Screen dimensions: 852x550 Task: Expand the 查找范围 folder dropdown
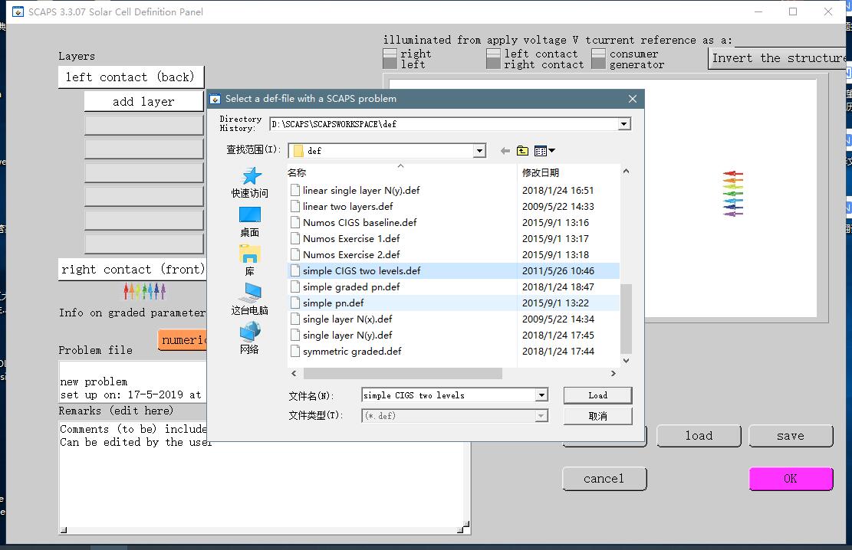coord(479,151)
